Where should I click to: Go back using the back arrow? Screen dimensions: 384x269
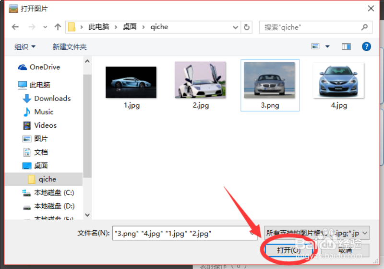click(15, 27)
